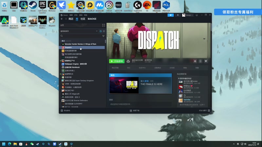The height and width of the screenshot is (147, 262).
Task: Click 添加游戏 add game button
Action: (65, 110)
